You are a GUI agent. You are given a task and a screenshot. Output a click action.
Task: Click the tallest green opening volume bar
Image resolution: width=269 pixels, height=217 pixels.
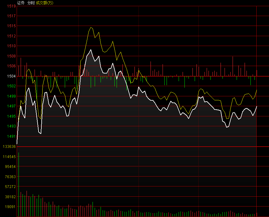pos(19,184)
